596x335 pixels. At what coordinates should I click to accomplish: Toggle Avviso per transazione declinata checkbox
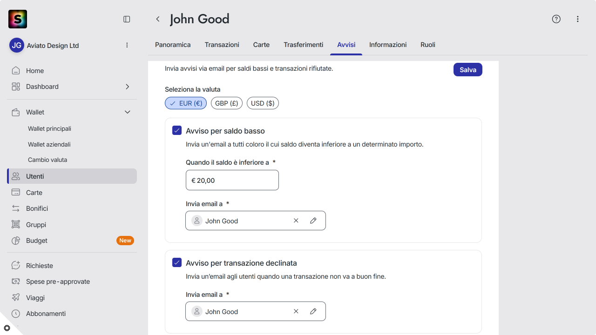click(177, 262)
